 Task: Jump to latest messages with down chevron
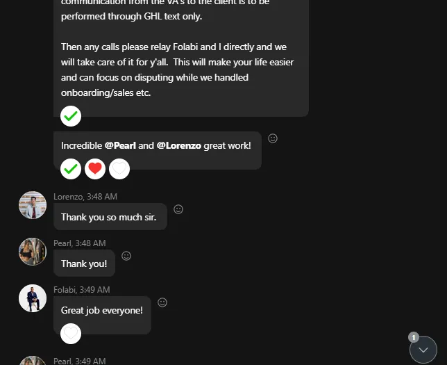pos(423,350)
